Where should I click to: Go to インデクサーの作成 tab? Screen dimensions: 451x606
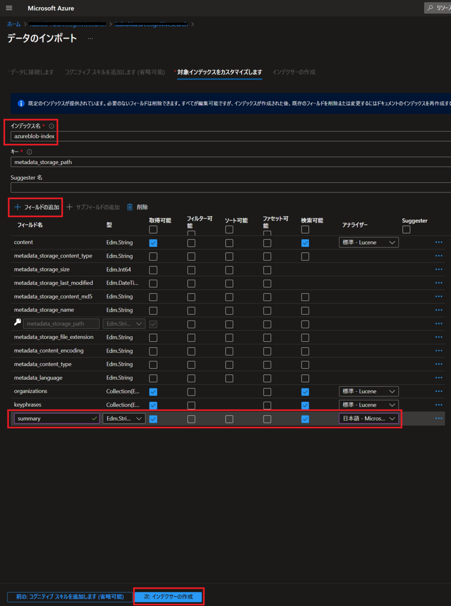pyautogui.click(x=294, y=72)
